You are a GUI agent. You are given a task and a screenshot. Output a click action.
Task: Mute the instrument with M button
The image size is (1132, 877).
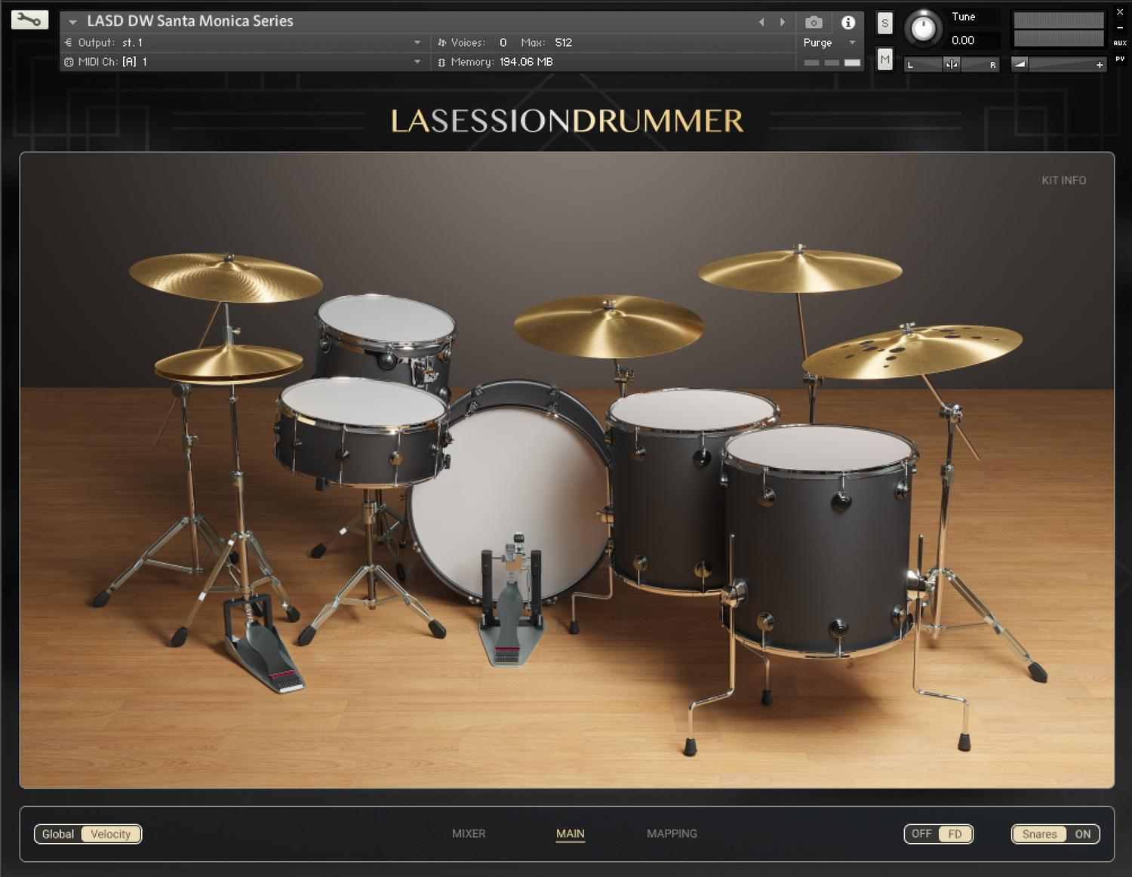pos(884,59)
